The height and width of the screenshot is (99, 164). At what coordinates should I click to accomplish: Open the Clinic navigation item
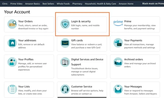click(x=5, y=4)
